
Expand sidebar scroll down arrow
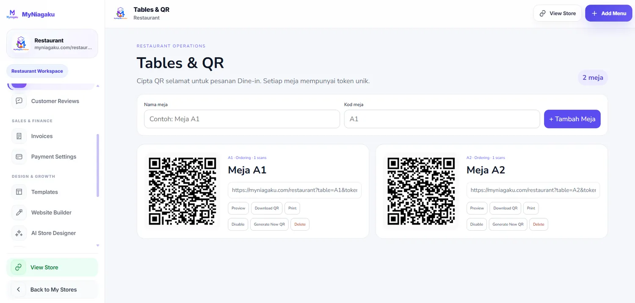pos(98,245)
